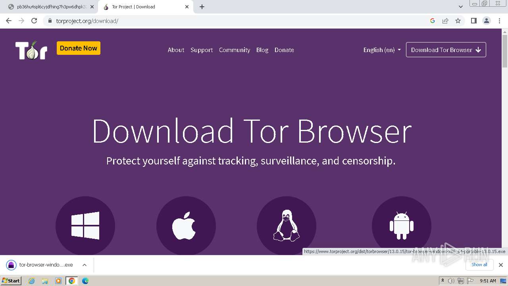Open media player from taskbar
The image size is (508, 286).
[x=58, y=281]
